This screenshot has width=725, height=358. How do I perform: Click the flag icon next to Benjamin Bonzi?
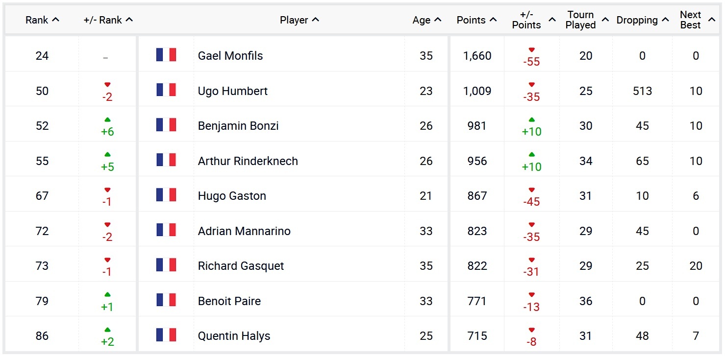(x=166, y=125)
